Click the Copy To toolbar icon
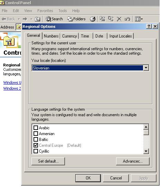The height and width of the screenshot is (187, 161). click(x=111, y=19)
